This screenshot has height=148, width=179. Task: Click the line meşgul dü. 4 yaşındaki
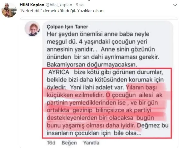[97, 42]
